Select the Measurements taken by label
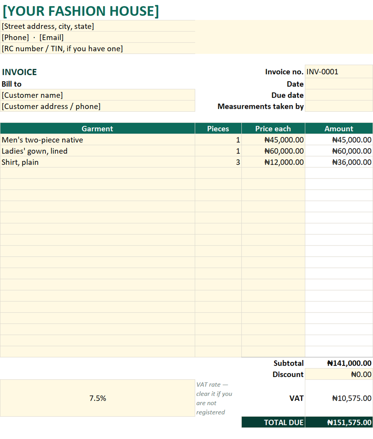Image resolution: width=373 pixels, height=439 pixels. point(260,106)
